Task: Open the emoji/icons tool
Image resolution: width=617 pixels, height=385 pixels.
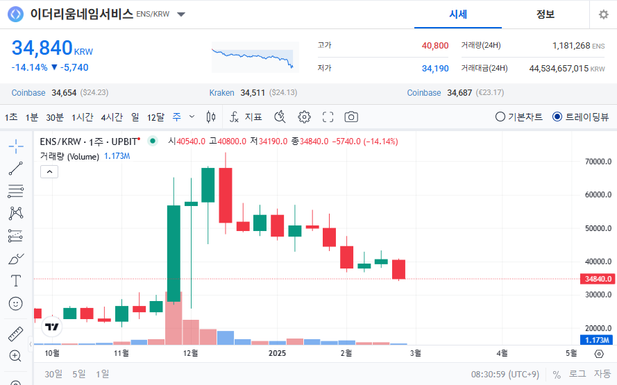Action: click(16, 304)
